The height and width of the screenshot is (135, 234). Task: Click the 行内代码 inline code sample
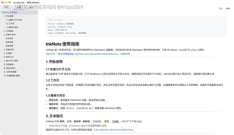97,122
